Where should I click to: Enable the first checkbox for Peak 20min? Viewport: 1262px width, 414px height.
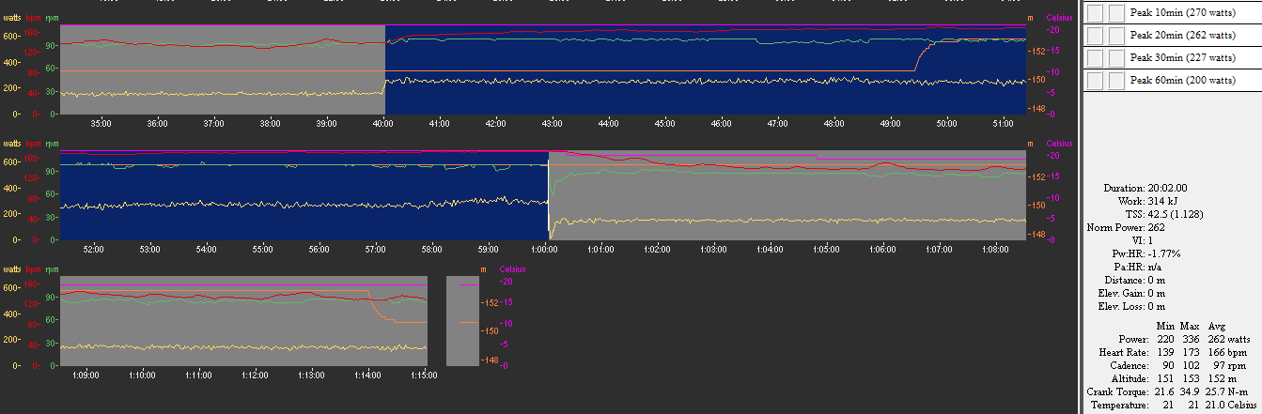pos(1095,35)
